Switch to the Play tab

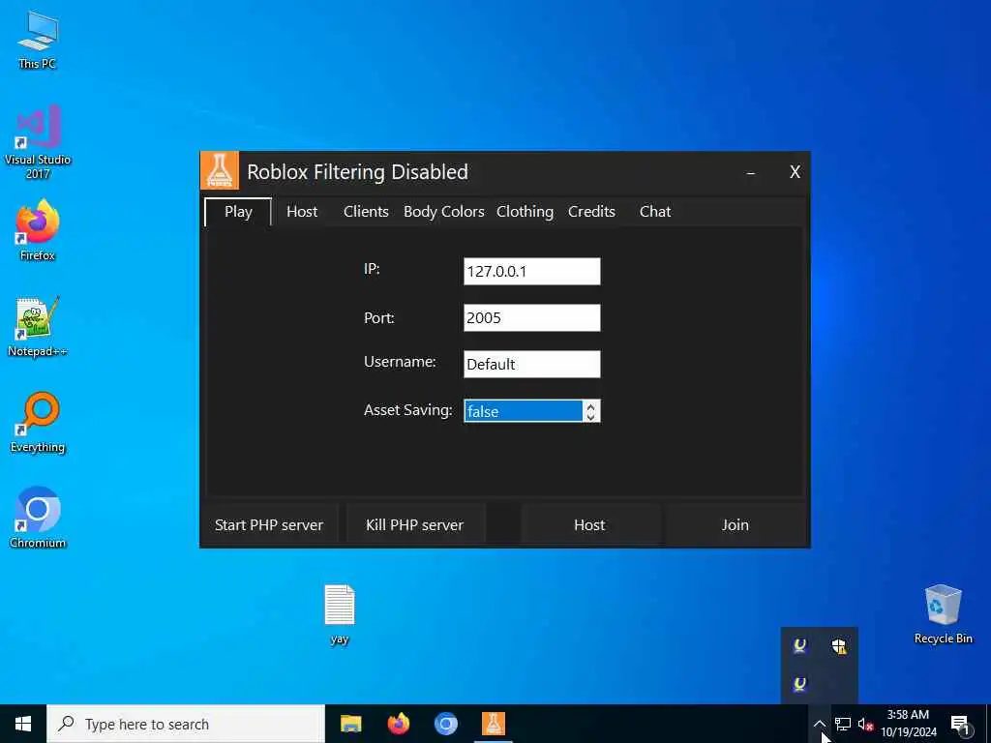pyautogui.click(x=238, y=212)
